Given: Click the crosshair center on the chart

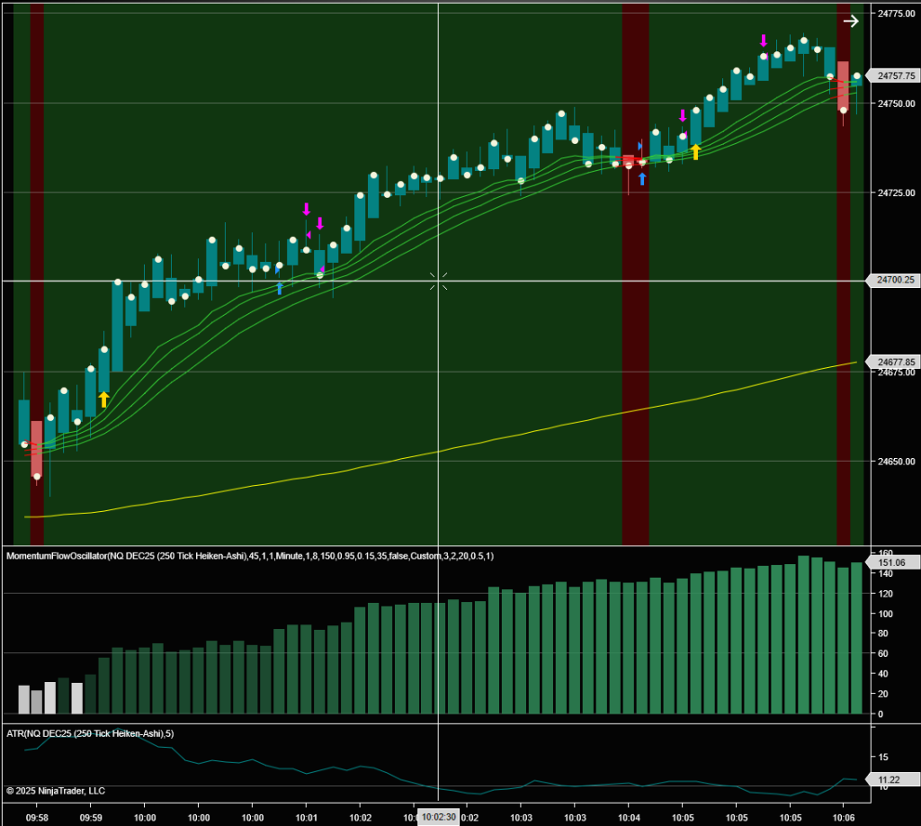Looking at the screenshot, I should (x=438, y=282).
